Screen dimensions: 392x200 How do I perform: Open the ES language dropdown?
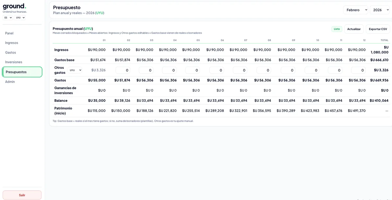[8, 18]
